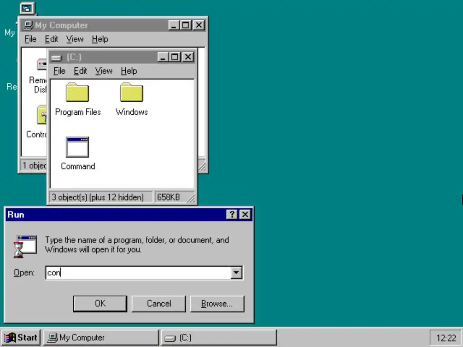This screenshot has height=347, width=463.
Task: Click the taskbar clock showing 12:22
Action: [x=446, y=338]
